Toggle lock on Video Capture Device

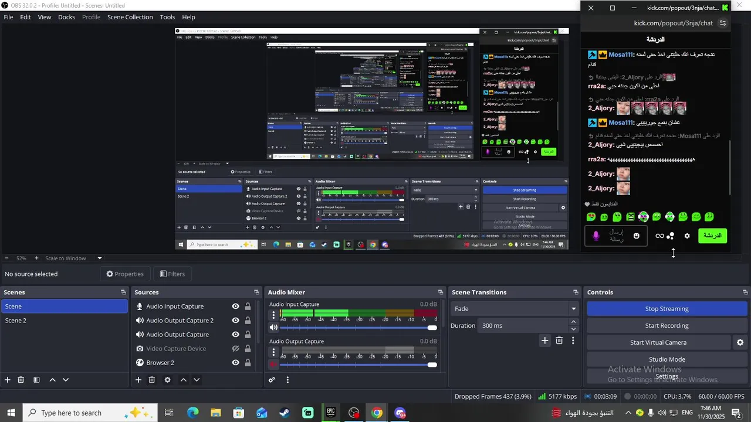click(x=248, y=349)
